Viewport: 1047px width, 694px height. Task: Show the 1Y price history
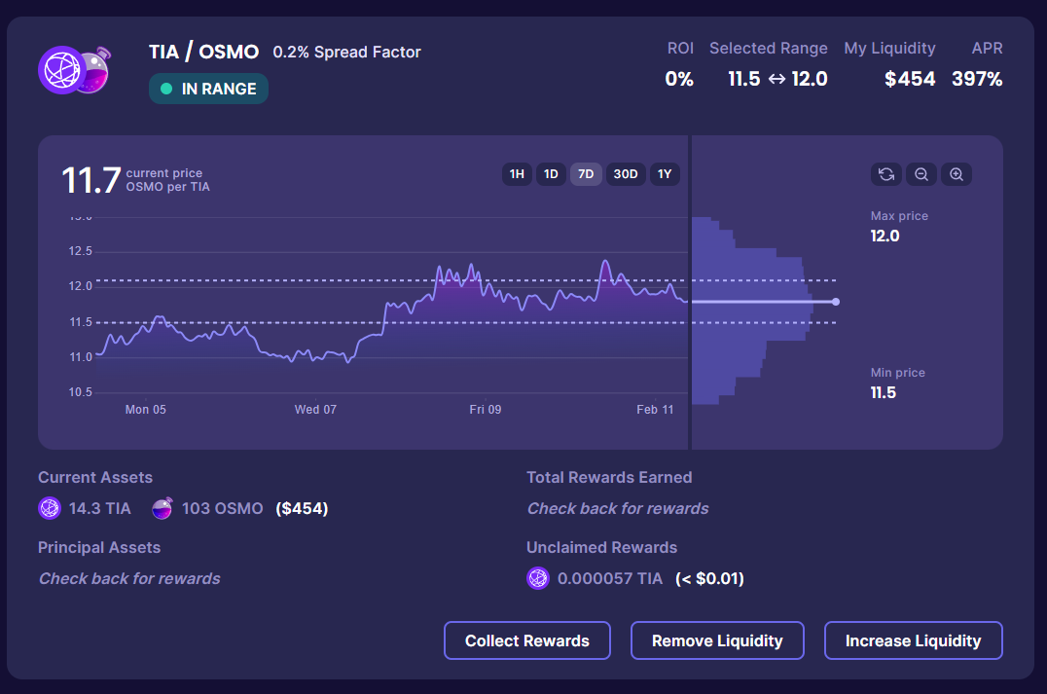[x=665, y=174]
